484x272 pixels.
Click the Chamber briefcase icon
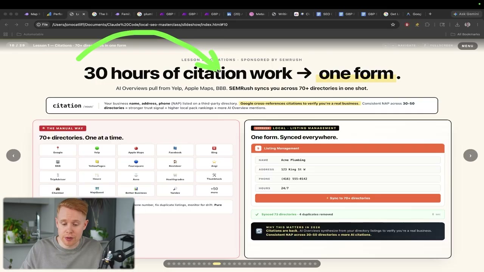[x=58, y=189]
